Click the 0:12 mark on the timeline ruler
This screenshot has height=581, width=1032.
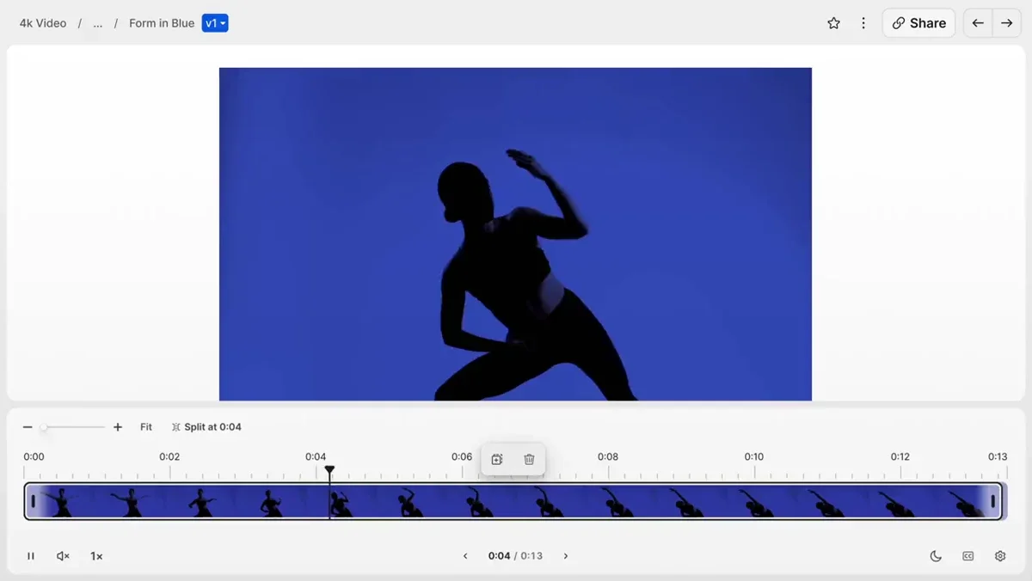click(x=900, y=457)
